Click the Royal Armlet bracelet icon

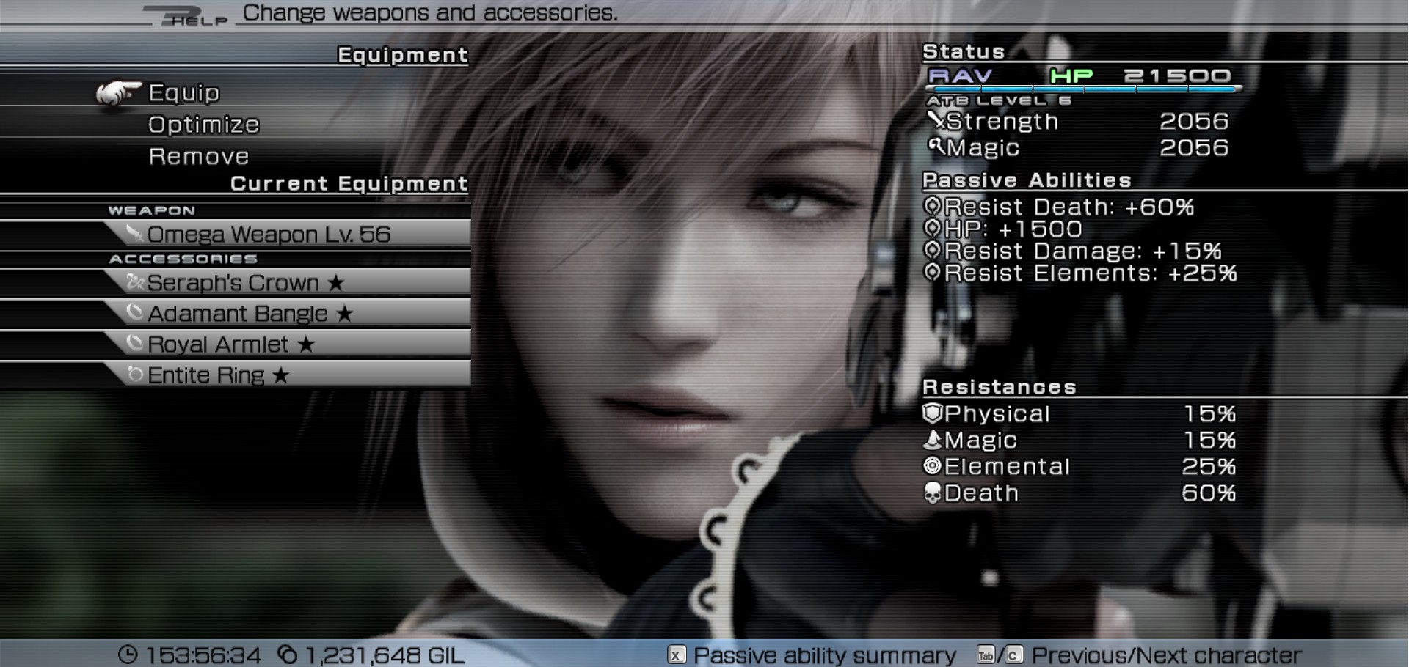[x=134, y=343]
